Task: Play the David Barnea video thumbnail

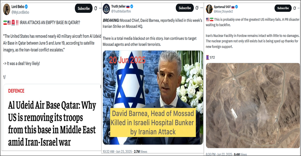Action: click(x=153, y=97)
